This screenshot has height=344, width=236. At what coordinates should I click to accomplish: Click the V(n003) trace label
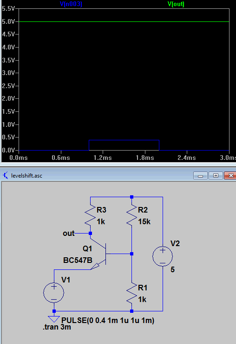point(71,4)
